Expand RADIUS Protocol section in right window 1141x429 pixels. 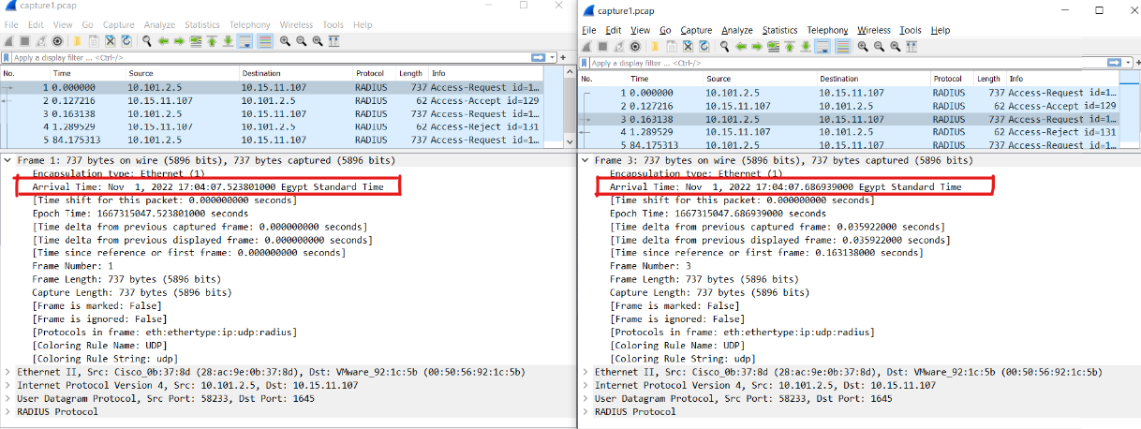coord(586,411)
